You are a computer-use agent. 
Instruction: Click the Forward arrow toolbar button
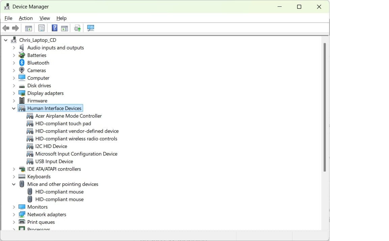point(16,28)
